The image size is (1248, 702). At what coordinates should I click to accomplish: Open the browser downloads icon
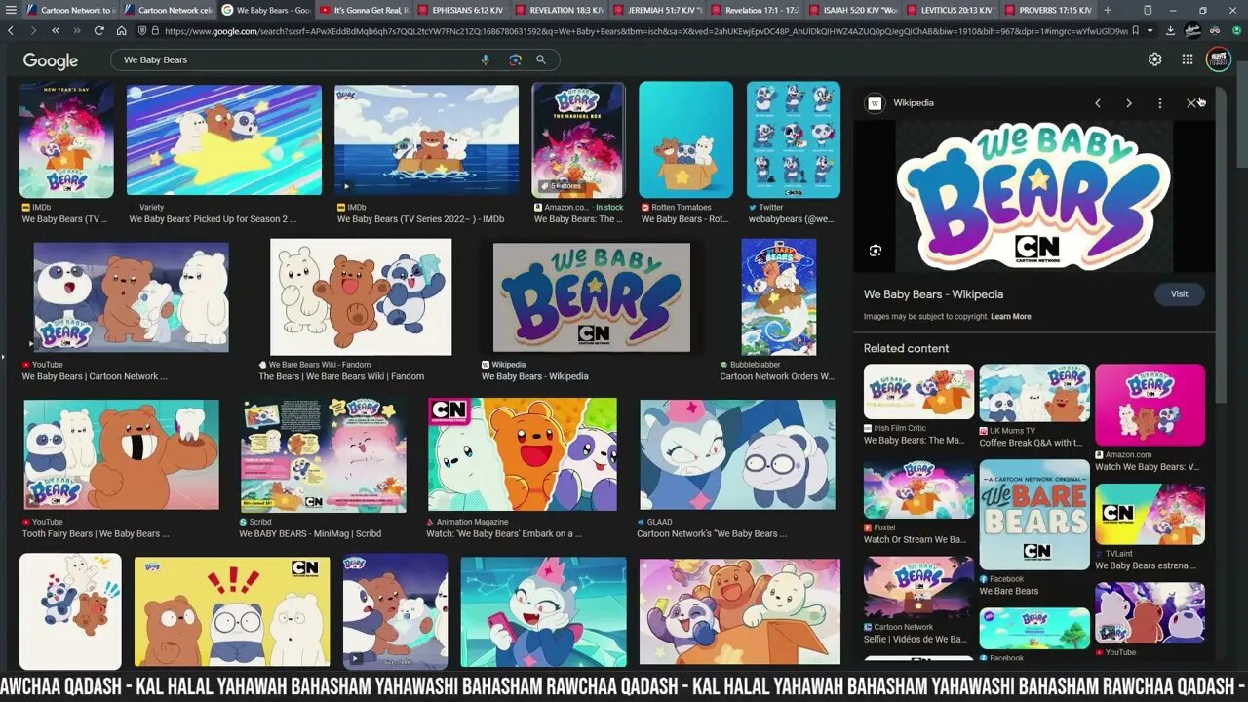tap(1170, 30)
